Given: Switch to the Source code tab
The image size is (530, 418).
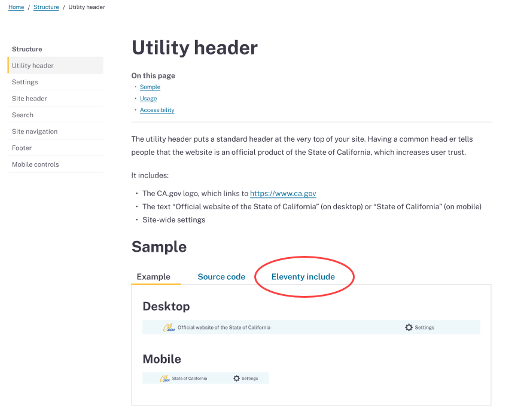Looking at the screenshot, I should click(221, 276).
